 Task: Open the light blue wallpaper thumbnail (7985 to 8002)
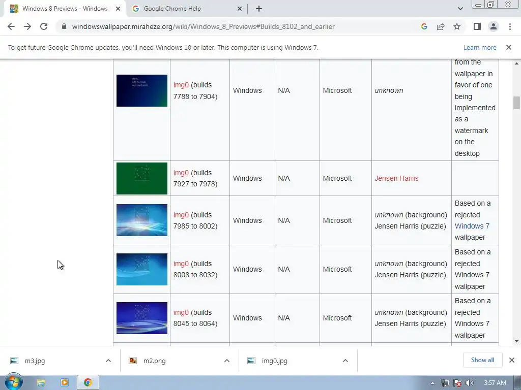point(142,220)
